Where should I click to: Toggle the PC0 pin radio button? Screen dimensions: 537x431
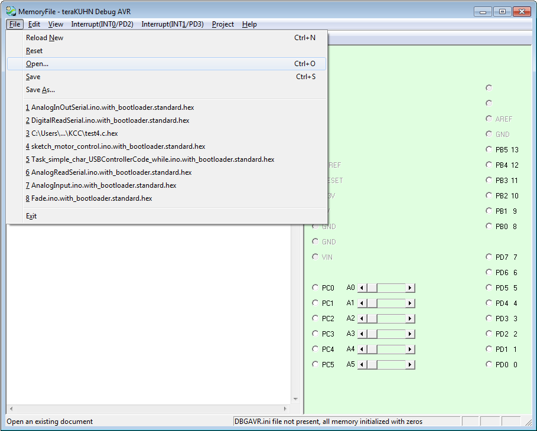coord(315,288)
